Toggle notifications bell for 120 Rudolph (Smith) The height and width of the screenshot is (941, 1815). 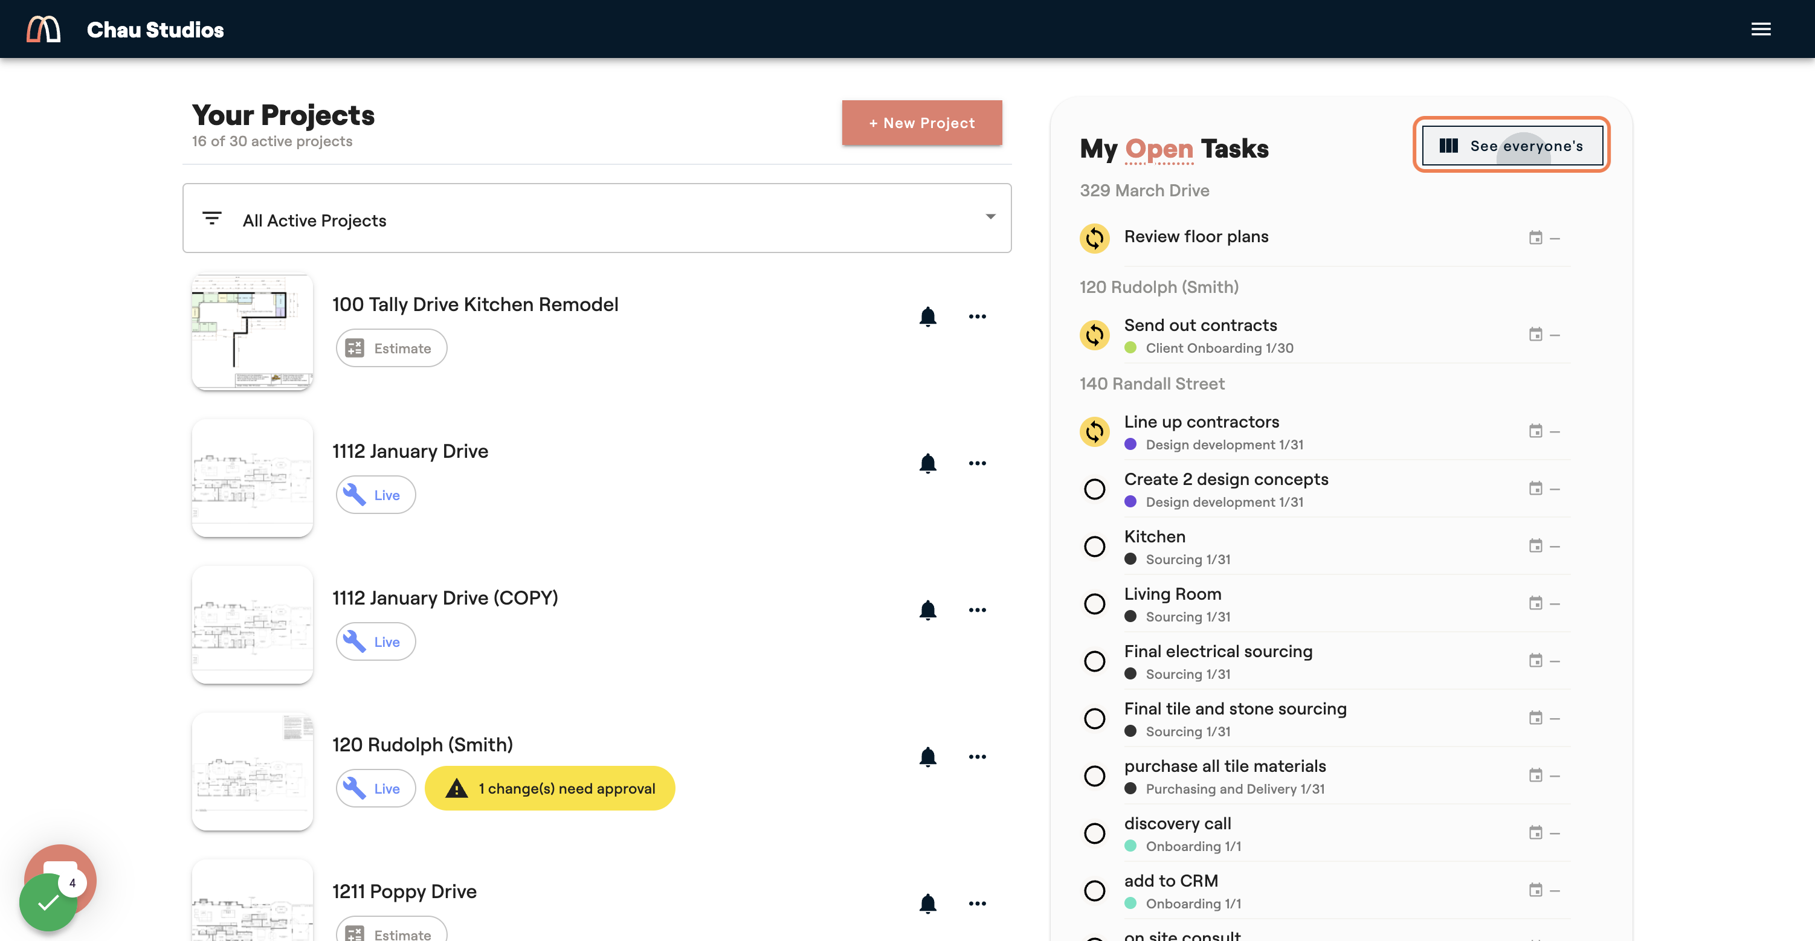(928, 756)
